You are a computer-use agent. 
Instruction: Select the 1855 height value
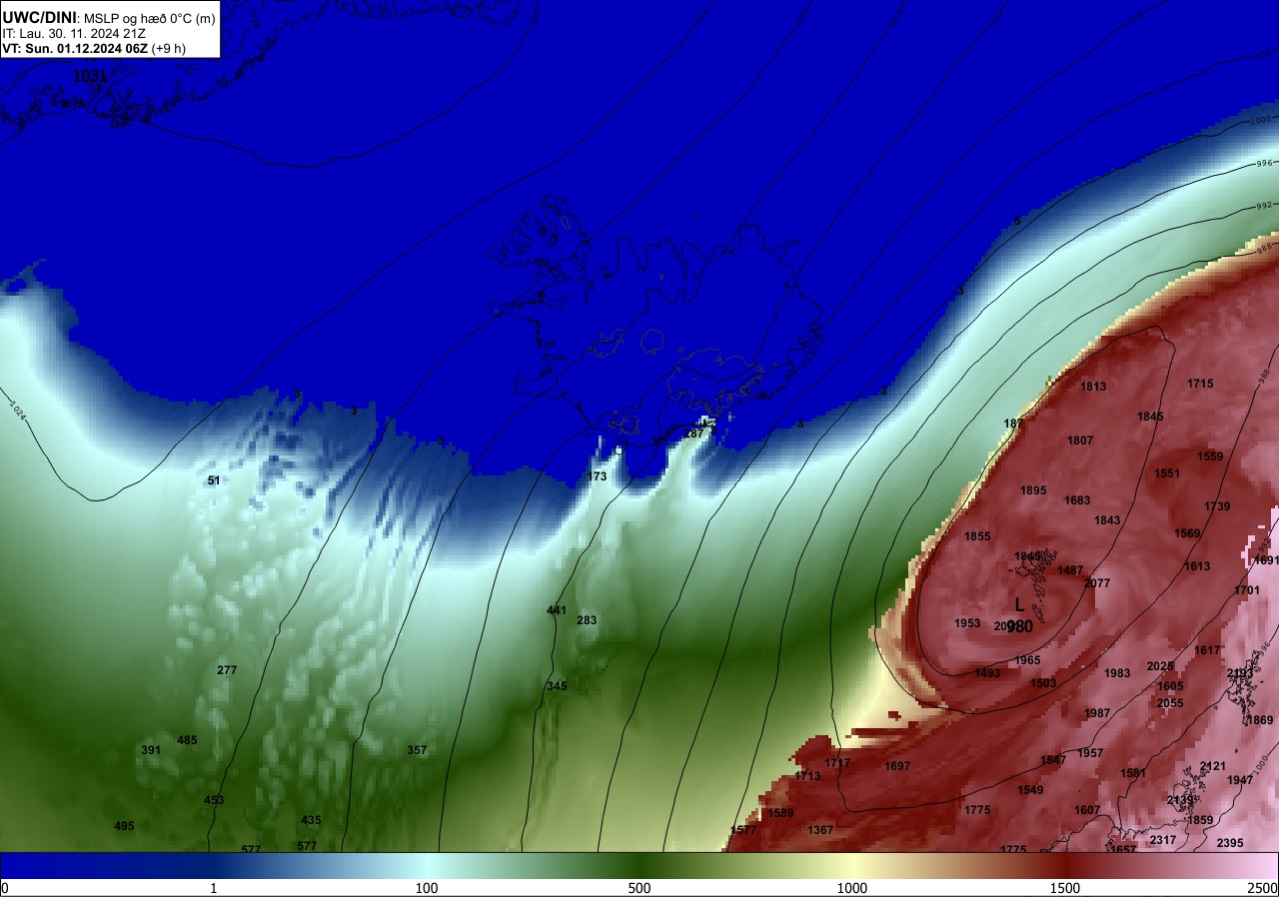coord(977,536)
